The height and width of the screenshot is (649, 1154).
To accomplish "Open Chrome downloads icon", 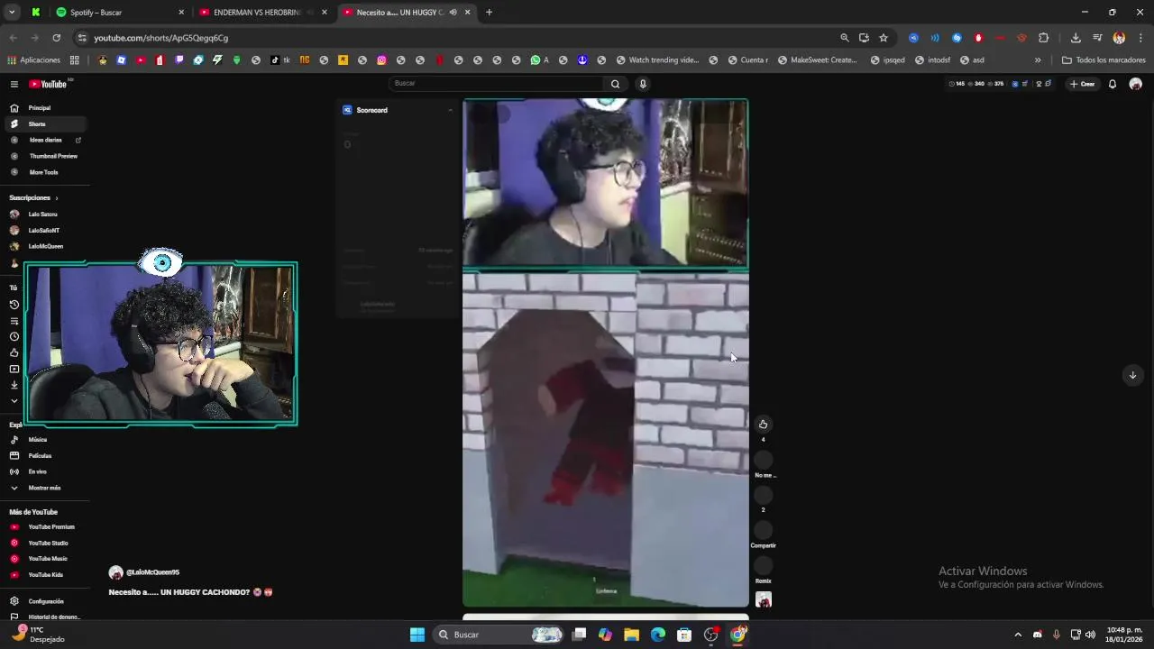I will (x=1076, y=38).
